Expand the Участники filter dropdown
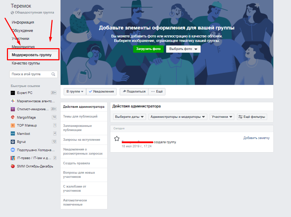The width and height of the screenshot is (291, 217). tap(222, 117)
